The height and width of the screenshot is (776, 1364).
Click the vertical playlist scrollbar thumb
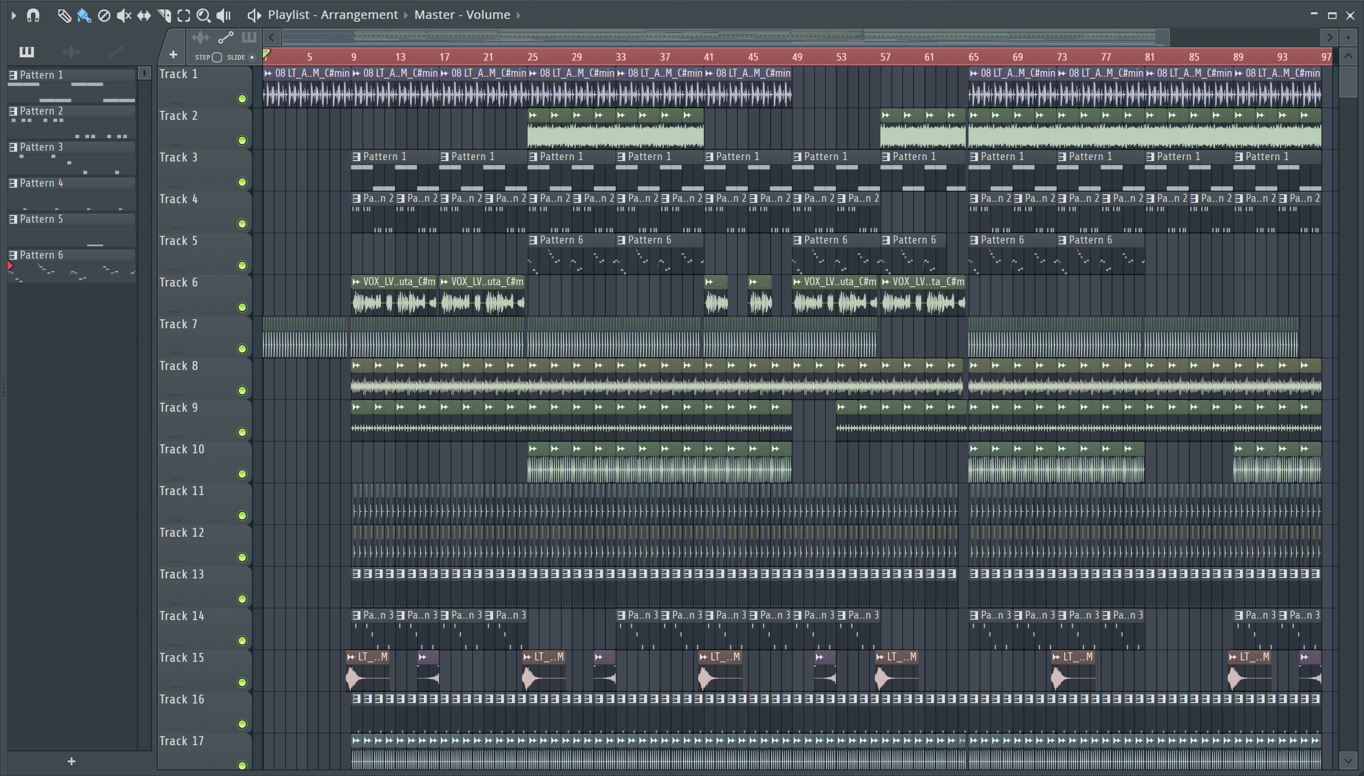tap(1348, 81)
